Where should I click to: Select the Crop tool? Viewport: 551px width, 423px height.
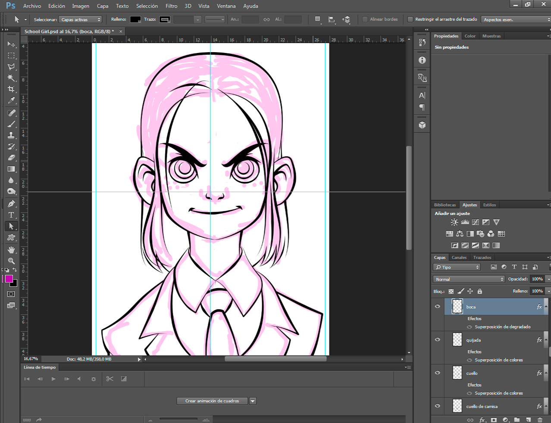(x=11, y=89)
